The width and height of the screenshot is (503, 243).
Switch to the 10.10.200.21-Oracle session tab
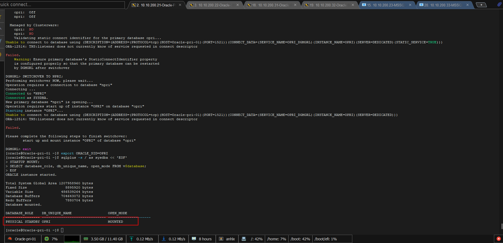pos(156,5)
